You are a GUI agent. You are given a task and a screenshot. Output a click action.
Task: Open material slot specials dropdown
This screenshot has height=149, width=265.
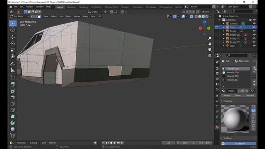pyautogui.click(x=254, y=76)
